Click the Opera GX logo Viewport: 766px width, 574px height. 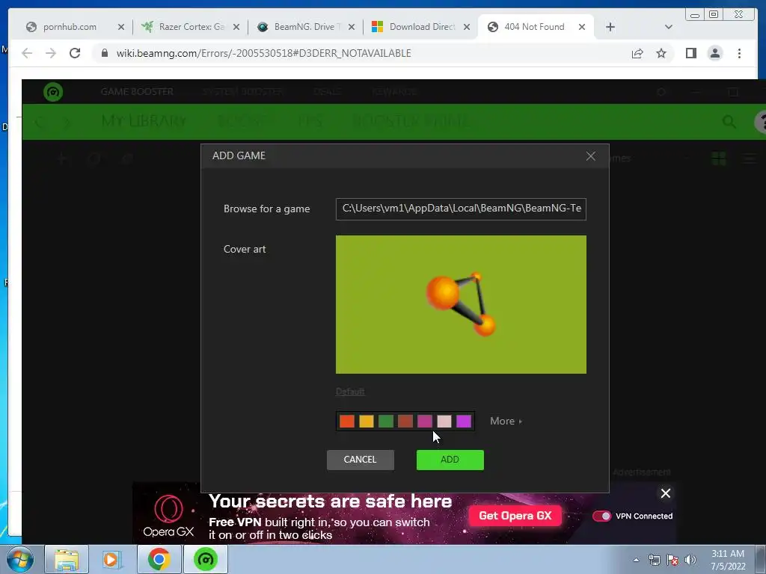[x=168, y=516]
